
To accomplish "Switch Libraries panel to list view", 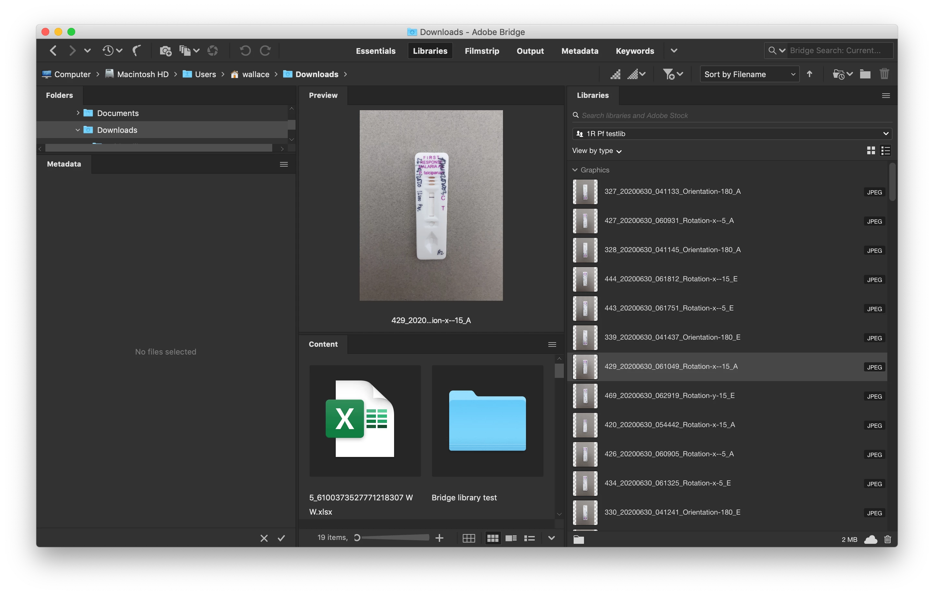I will click(885, 150).
